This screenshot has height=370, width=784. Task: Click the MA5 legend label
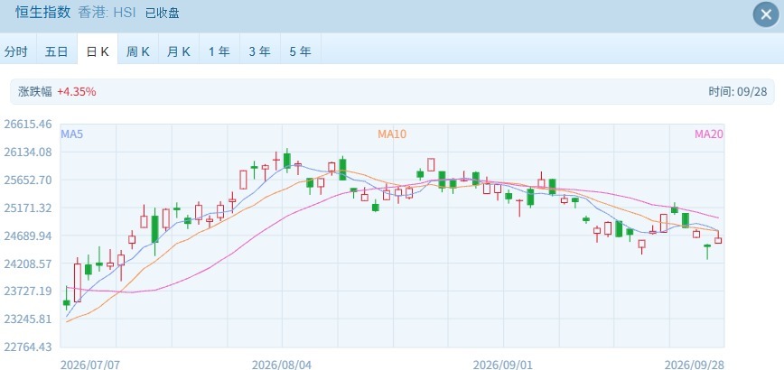(x=71, y=134)
